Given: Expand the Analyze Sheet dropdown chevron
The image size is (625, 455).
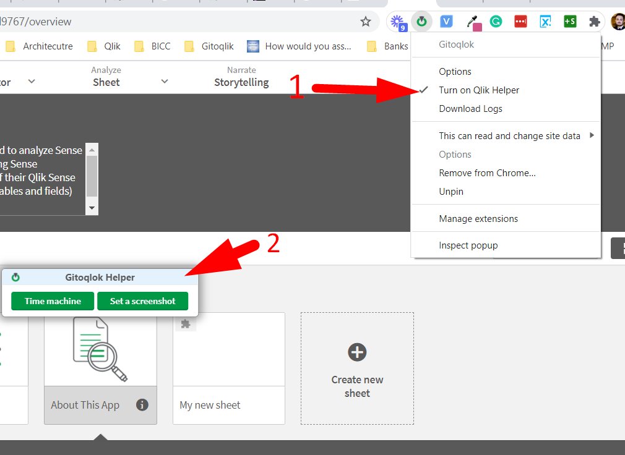Looking at the screenshot, I should [164, 81].
